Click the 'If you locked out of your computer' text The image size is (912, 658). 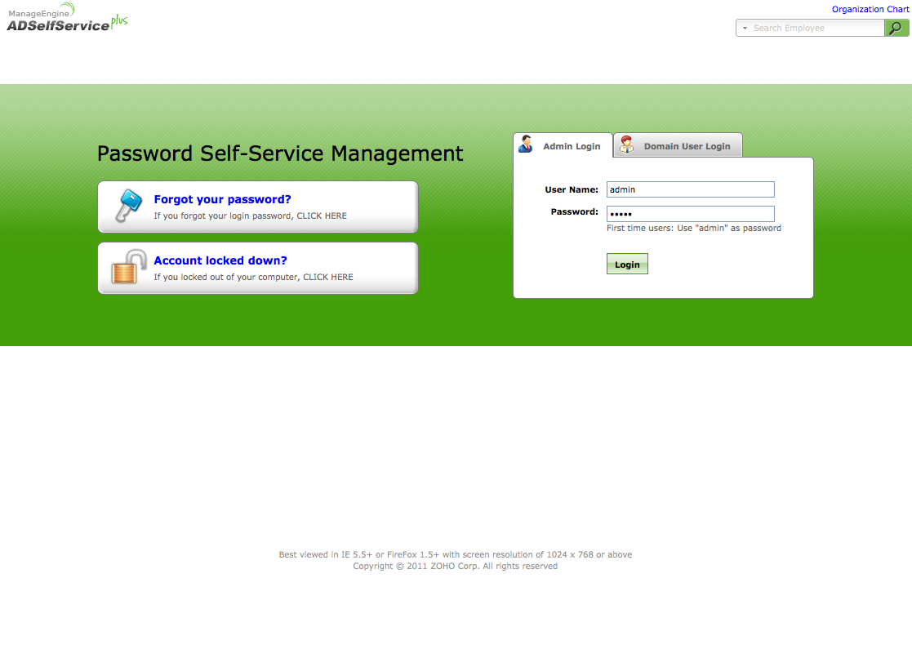254,277
